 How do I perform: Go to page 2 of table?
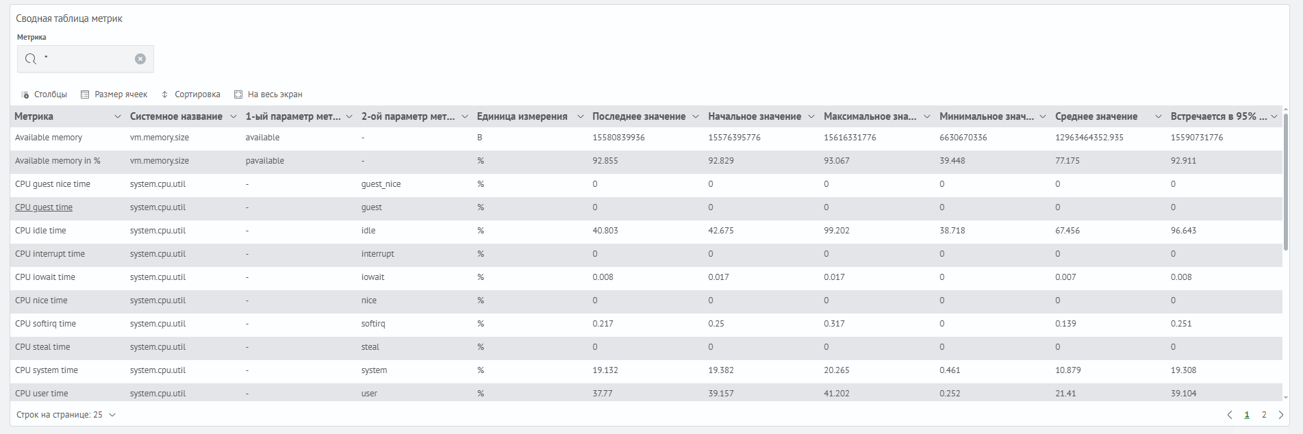click(1264, 415)
